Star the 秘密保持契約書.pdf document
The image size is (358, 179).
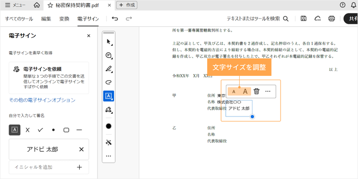click(50, 5)
